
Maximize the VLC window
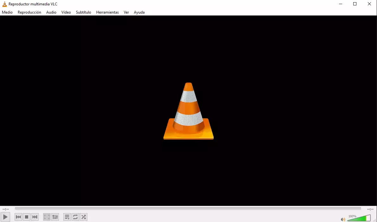click(355, 4)
